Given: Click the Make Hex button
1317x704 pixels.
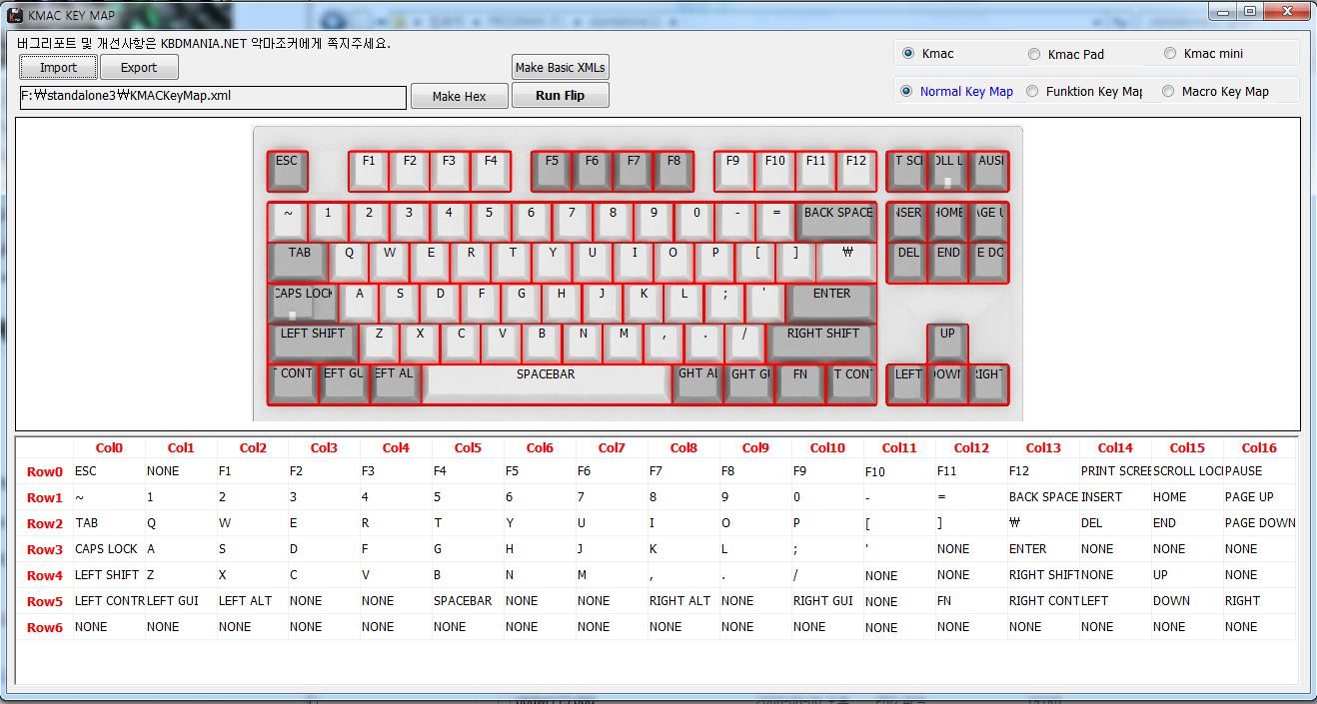Looking at the screenshot, I should pos(460,96).
